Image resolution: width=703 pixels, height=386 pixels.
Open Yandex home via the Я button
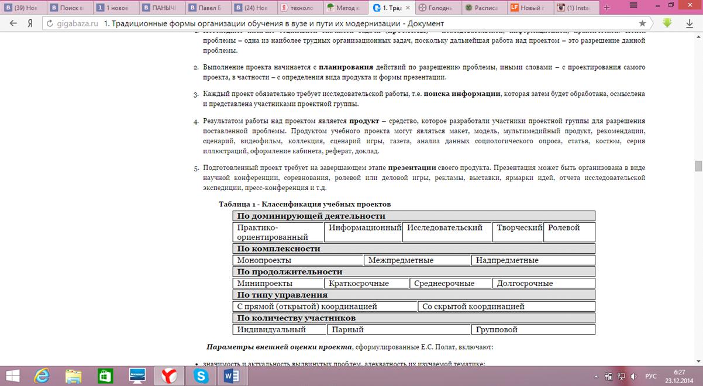point(29,23)
